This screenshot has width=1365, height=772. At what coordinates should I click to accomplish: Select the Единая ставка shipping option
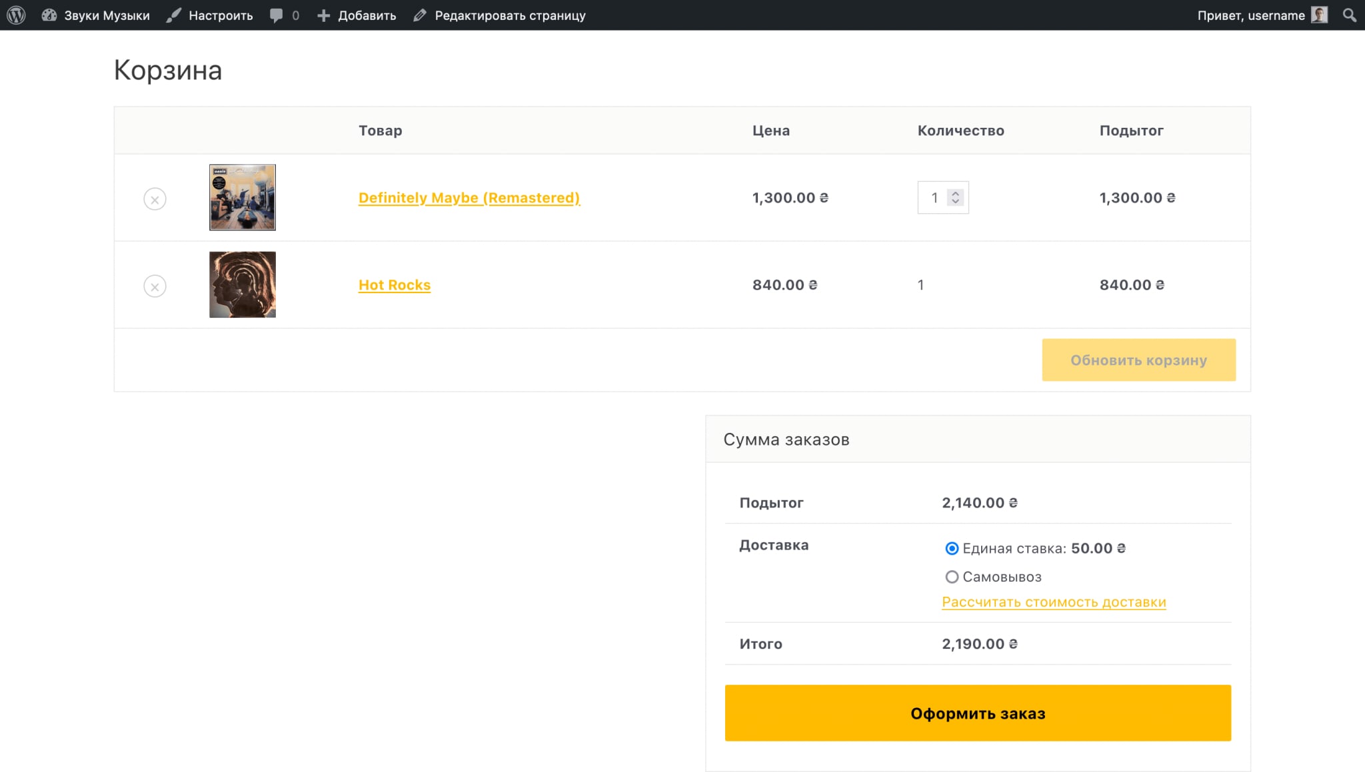click(x=952, y=548)
